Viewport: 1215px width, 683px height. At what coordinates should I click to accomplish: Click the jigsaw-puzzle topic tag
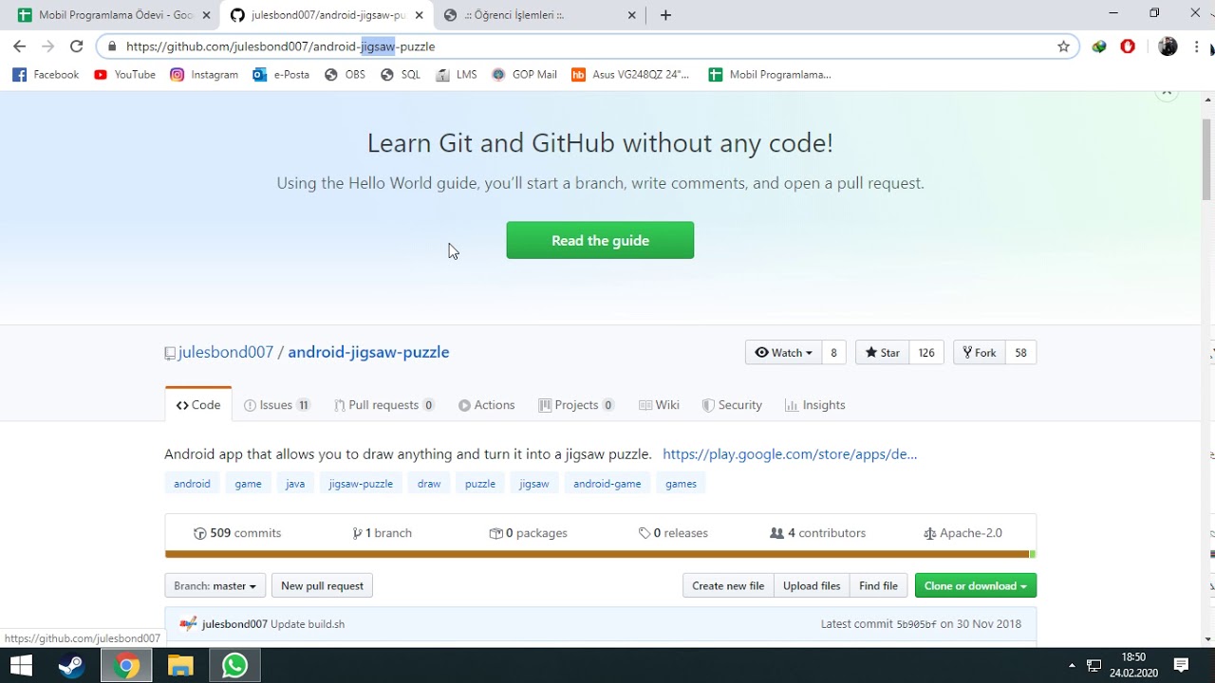point(361,484)
